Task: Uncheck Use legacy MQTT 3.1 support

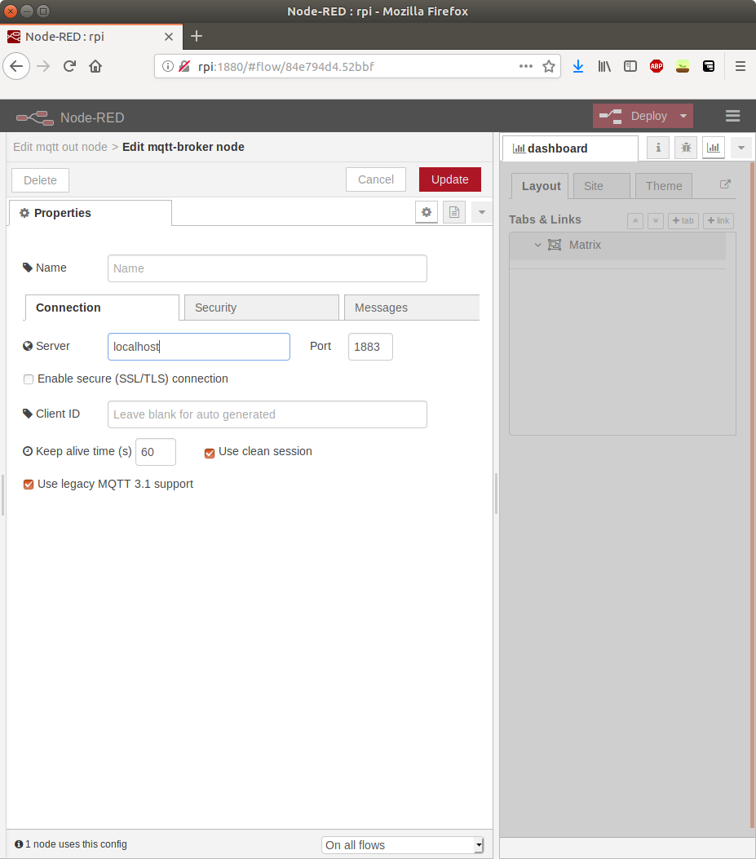Action: pos(29,485)
